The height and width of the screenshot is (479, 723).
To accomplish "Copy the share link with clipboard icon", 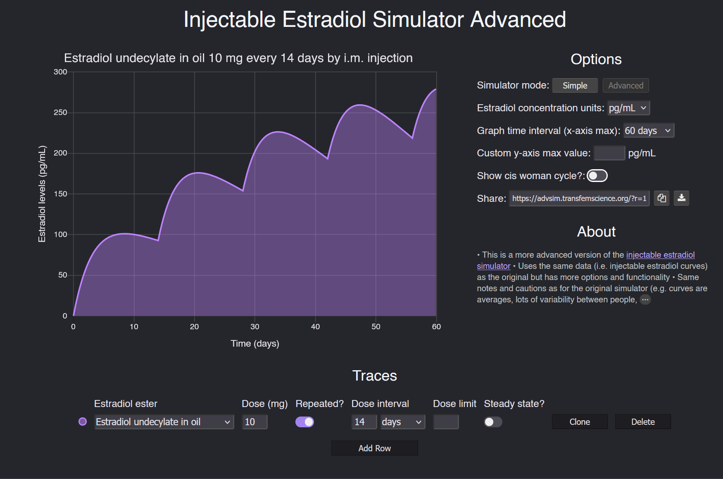I will click(661, 198).
